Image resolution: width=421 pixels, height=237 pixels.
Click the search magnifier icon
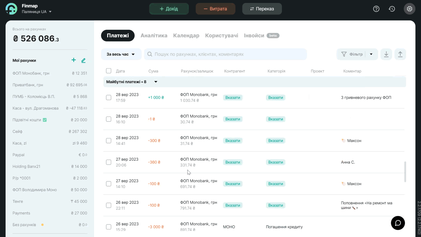point(150,54)
